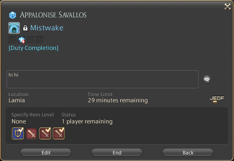Click the [Duty Completion] objective text
This screenshot has height=161, width=234.
click(34, 48)
